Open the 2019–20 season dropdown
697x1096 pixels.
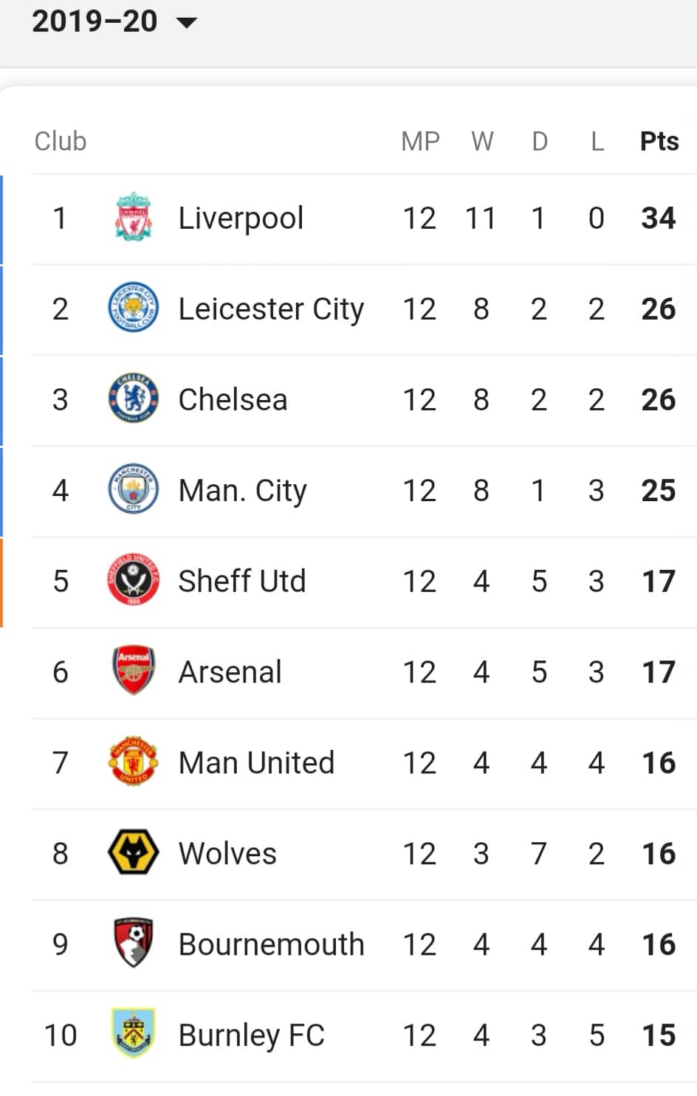pos(114,21)
